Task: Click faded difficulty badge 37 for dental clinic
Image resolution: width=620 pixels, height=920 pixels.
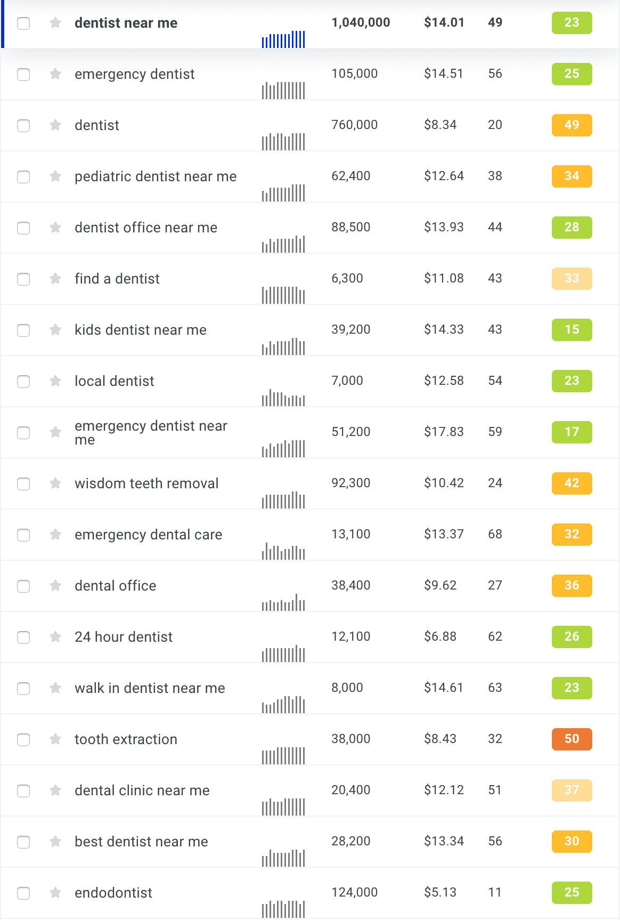Action: [572, 790]
